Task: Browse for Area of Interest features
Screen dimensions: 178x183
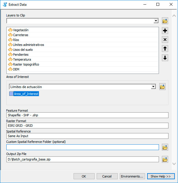Action: pos(162,87)
